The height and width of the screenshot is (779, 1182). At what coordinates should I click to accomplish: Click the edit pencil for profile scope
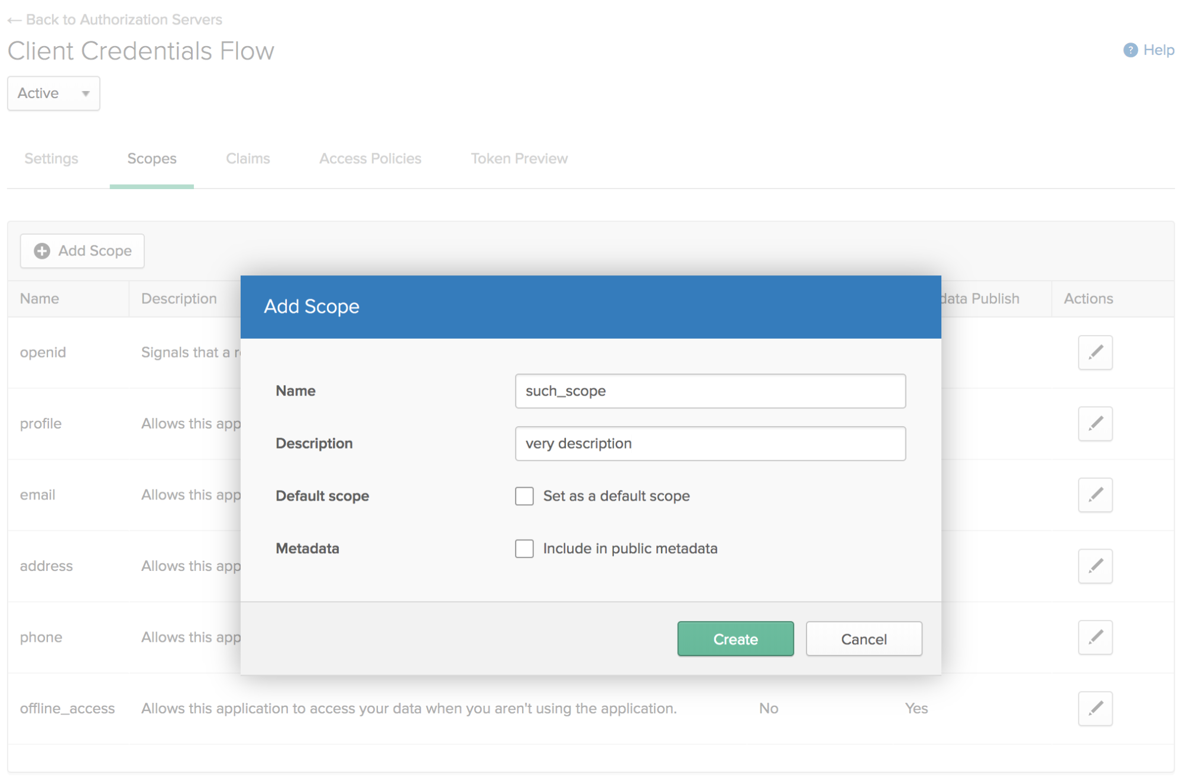pos(1094,423)
